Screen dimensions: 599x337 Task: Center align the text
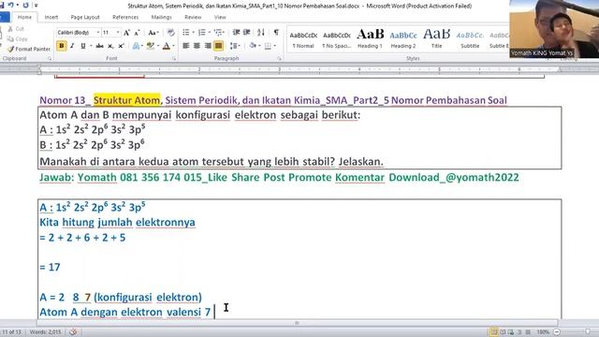point(197,46)
